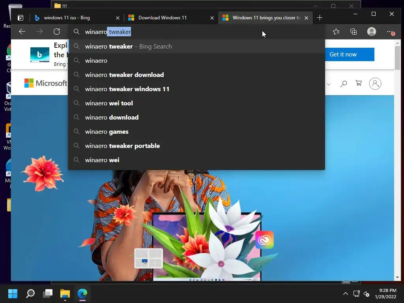Open the clock showing 9:28 PM
Image resolution: width=404 pixels, height=303 pixels.
point(386,294)
